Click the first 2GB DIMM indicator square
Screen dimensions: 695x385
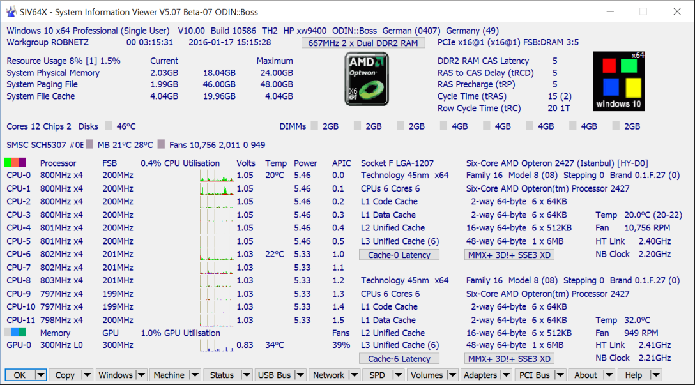click(314, 126)
